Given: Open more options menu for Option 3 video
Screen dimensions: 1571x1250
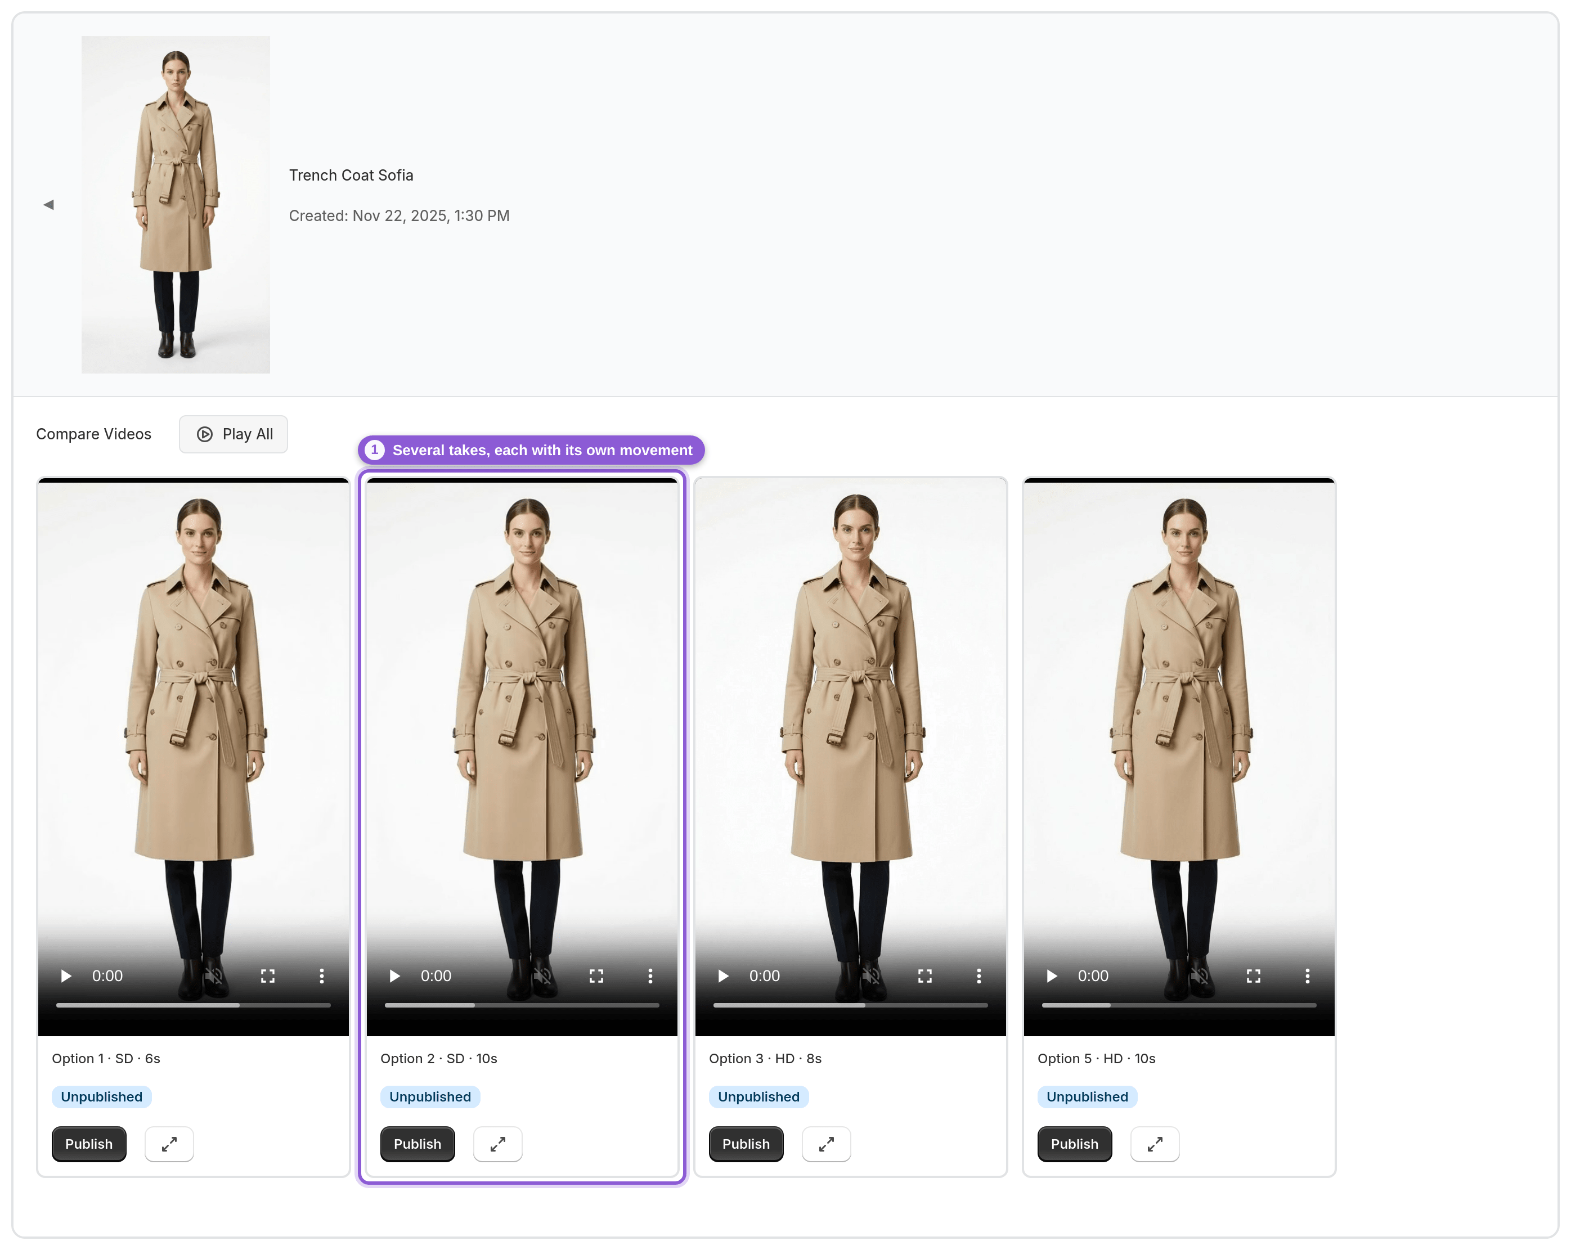Looking at the screenshot, I should click(978, 976).
